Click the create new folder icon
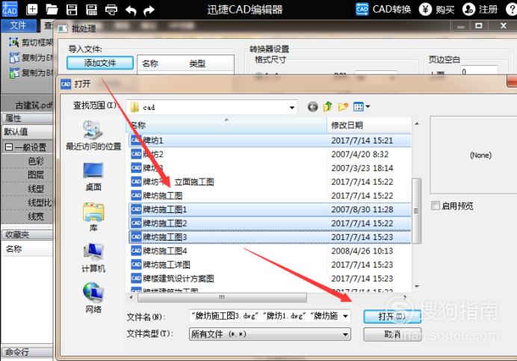 (x=343, y=107)
